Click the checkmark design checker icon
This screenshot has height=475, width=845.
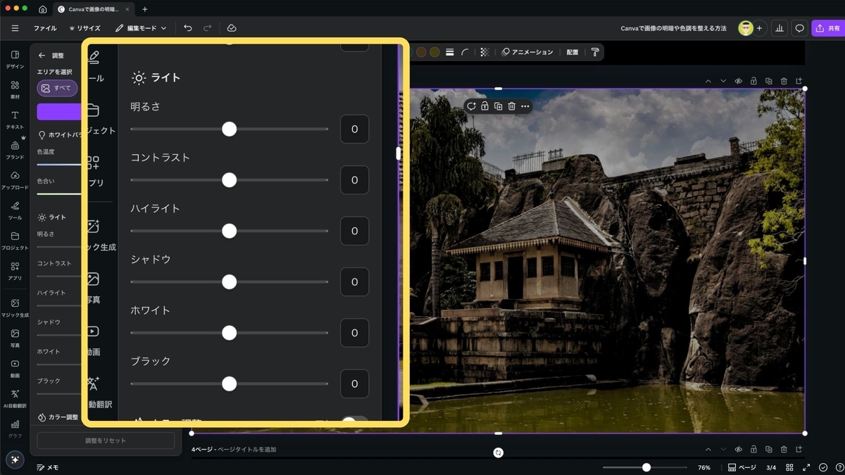(x=823, y=467)
